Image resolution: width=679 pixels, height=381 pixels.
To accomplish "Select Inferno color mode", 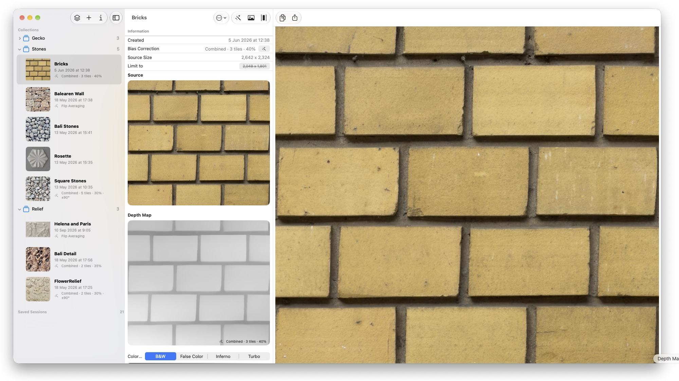I will (x=223, y=356).
